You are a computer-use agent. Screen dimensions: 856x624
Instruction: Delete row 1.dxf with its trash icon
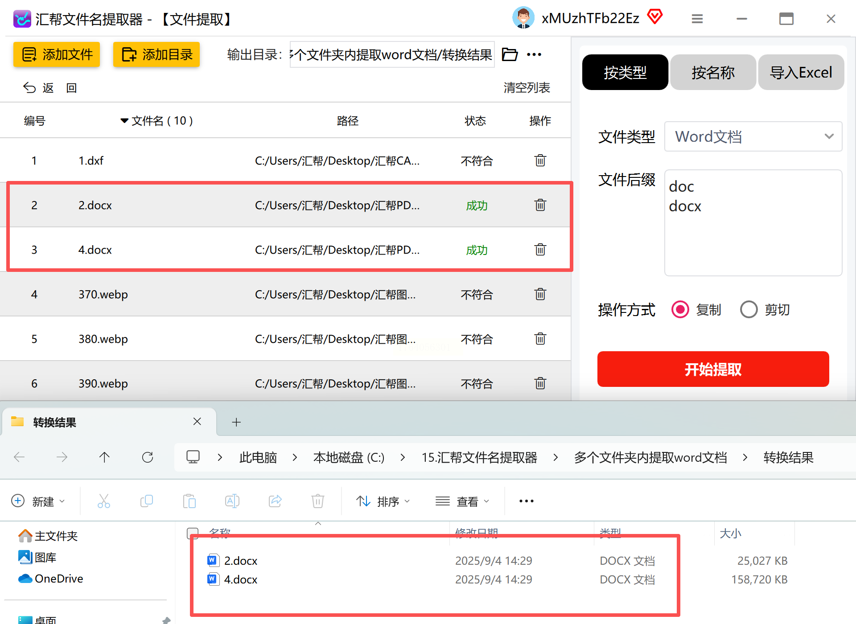click(x=540, y=160)
